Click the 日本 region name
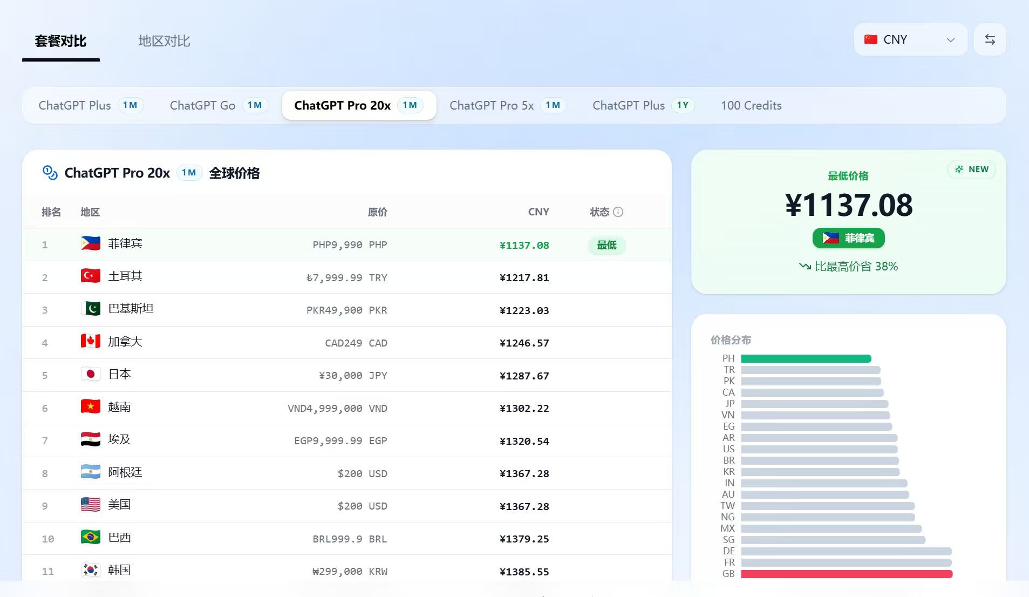 119,374
